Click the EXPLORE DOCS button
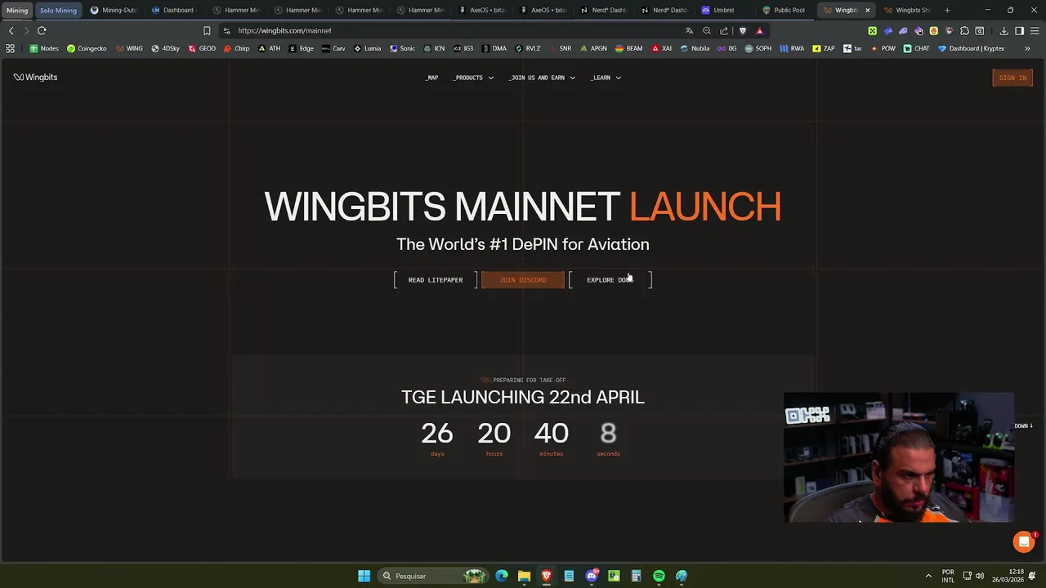This screenshot has width=1046, height=588. [x=610, y=280]
